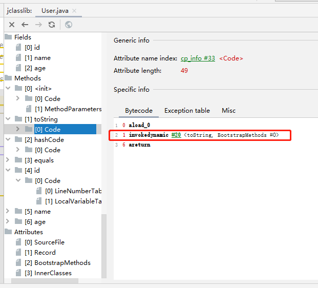
Task: Click the folder icon beside [3] equals
Action: pyautogui.click(x=18, y=160)
